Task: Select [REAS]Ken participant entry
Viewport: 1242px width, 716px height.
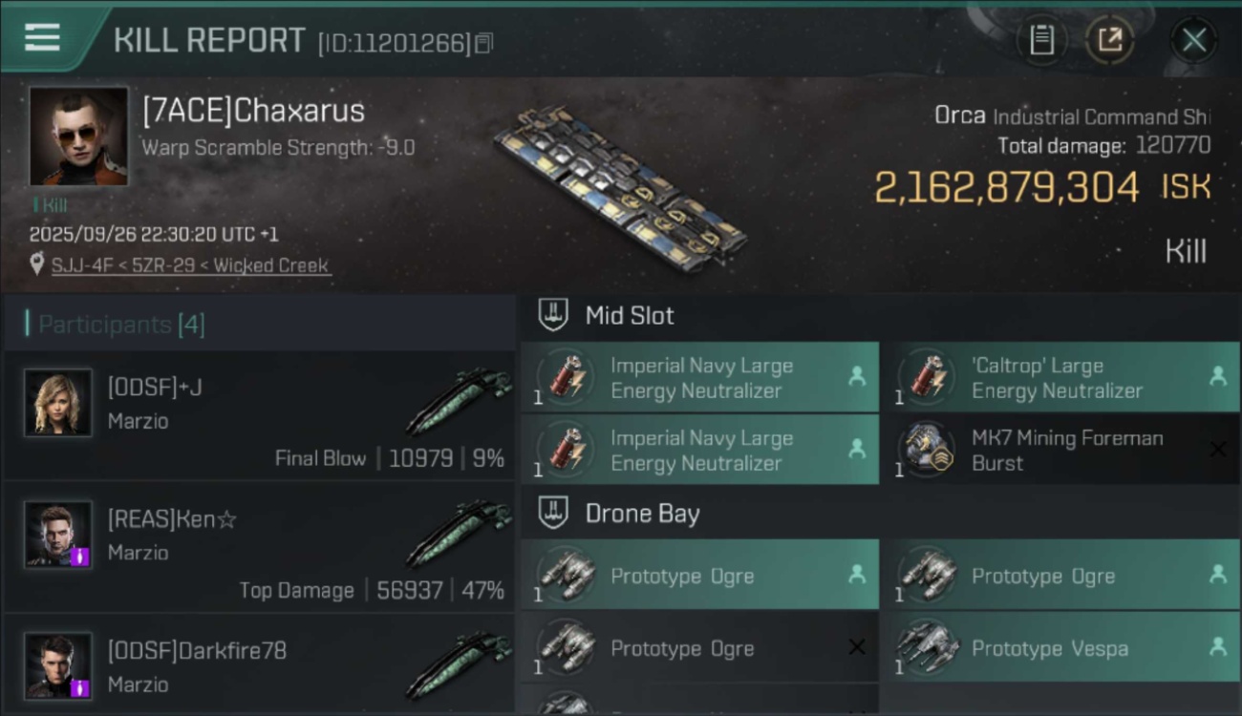Action: (x=259, y=547)
